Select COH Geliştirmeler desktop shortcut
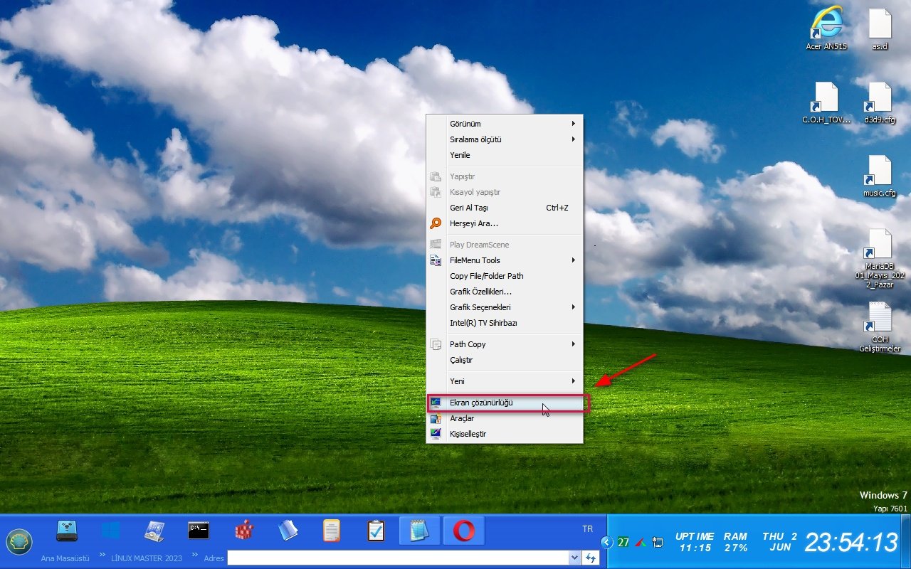 (x=880, y=328)
